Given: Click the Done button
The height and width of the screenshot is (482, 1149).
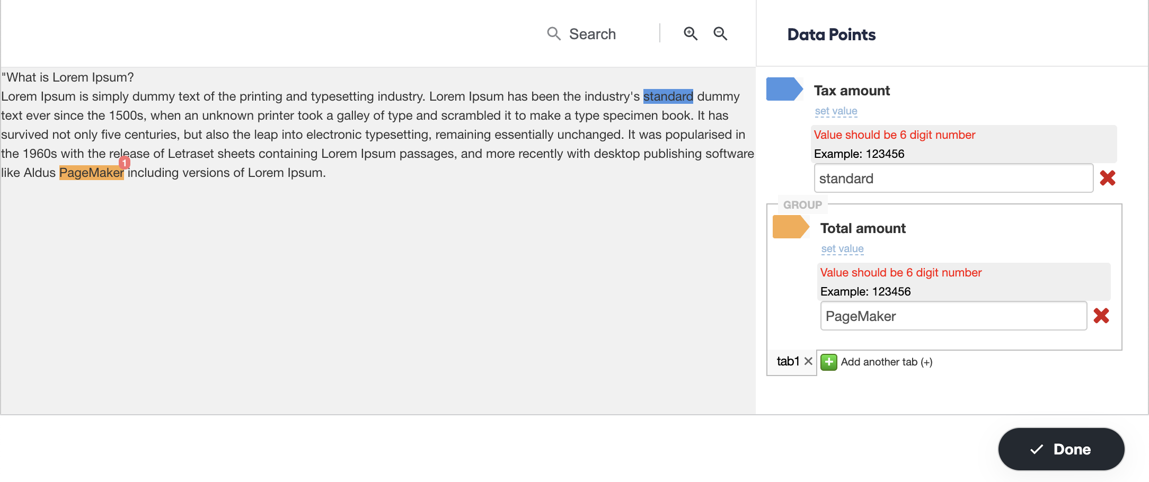Looking at the screenshot, I should (x=1061, y=449).
